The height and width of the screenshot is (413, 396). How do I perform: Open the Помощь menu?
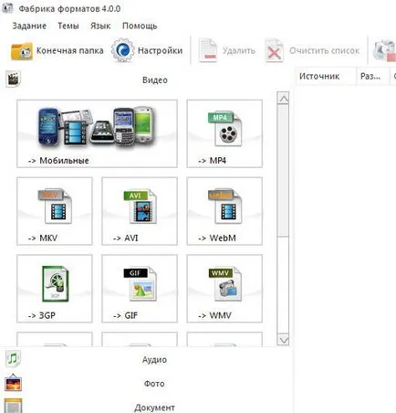(140, 26)
